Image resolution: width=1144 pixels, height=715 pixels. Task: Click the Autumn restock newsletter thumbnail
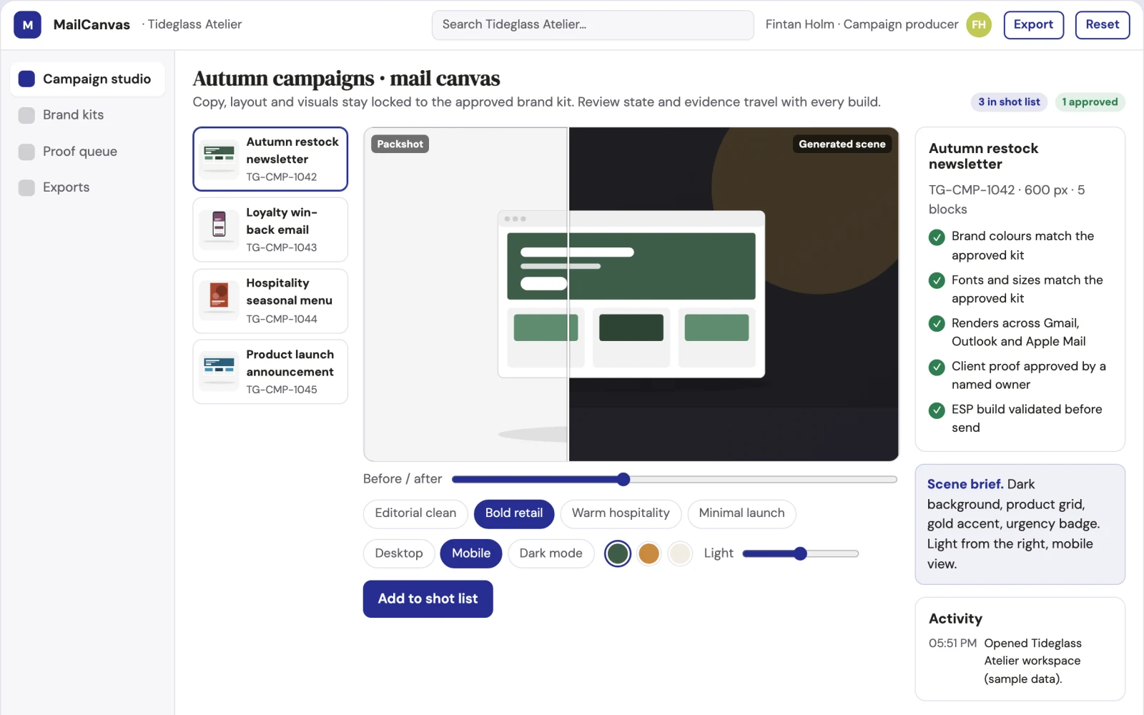click(x=219, y=159)
